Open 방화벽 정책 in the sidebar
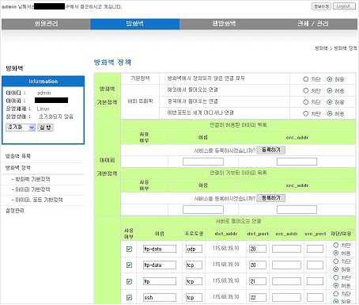Screen dimensions: 359x305 click(18, 168)
